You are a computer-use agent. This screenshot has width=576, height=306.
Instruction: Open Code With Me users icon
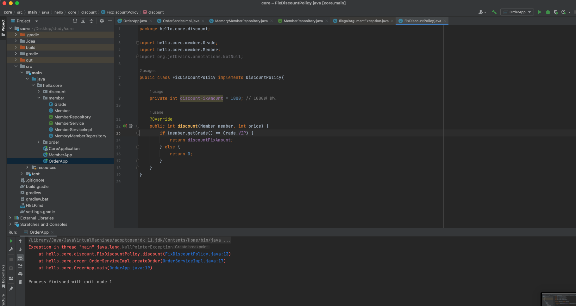pyautogui.click(x=481, y=12)
